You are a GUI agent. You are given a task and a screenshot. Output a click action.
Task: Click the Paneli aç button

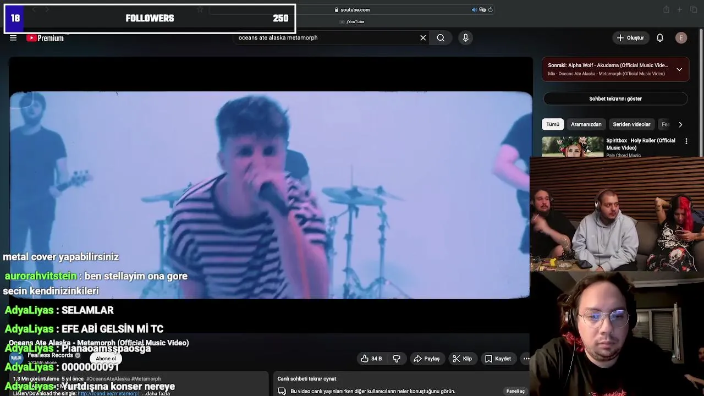click(x=515, y=391)
